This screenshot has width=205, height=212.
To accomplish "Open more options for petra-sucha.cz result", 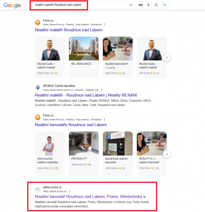I will (x=70, y=191).
